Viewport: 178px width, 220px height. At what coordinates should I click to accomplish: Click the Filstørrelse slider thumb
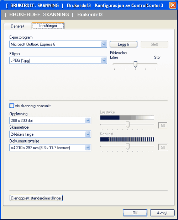tap(135, 64)
